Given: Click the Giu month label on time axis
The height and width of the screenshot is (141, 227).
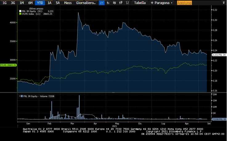Looking at the screenshot, I should 140,123.
